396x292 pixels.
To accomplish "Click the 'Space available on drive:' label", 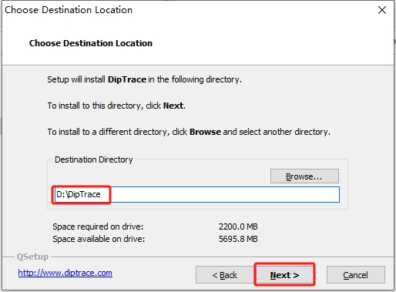I will pyautogui.click(x=99, y=239).
